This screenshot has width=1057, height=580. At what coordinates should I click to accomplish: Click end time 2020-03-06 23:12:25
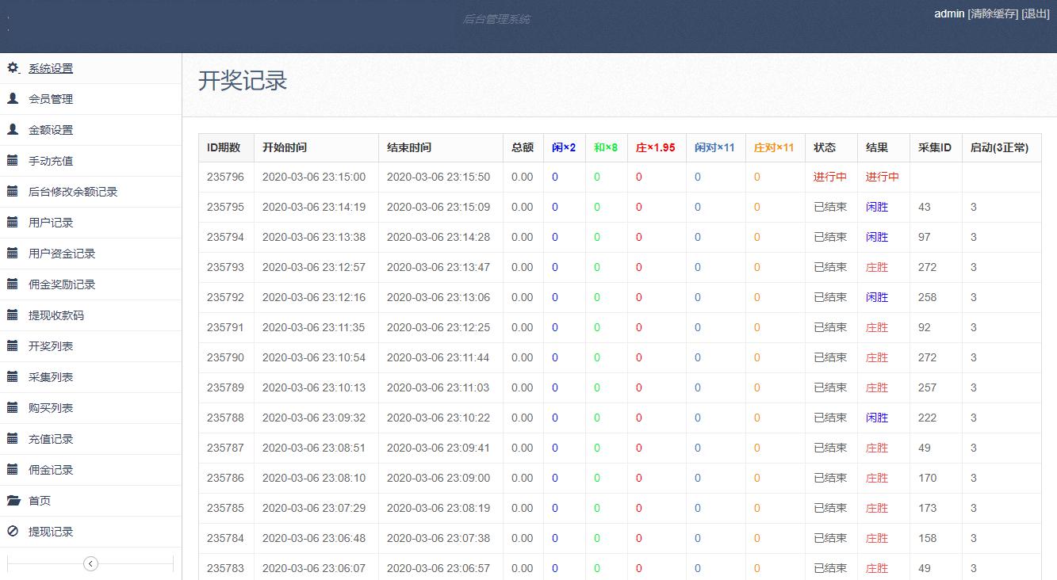tap(439, 327)
